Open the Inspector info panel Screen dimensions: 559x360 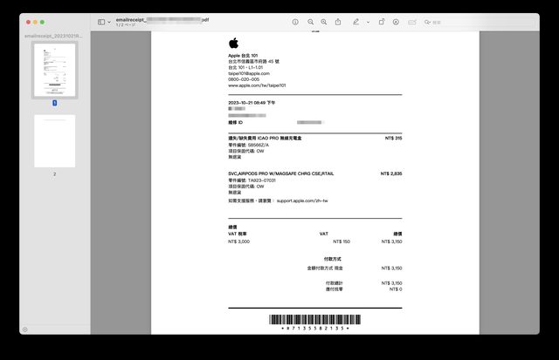(295, 21)
